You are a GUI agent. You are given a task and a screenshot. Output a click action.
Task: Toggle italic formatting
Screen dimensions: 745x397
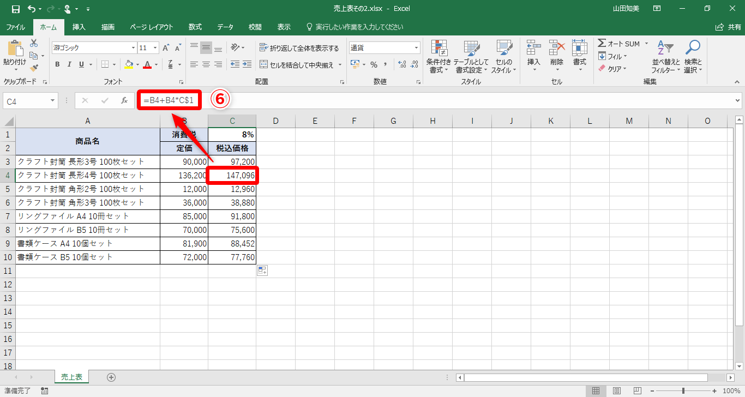point(69,64)
